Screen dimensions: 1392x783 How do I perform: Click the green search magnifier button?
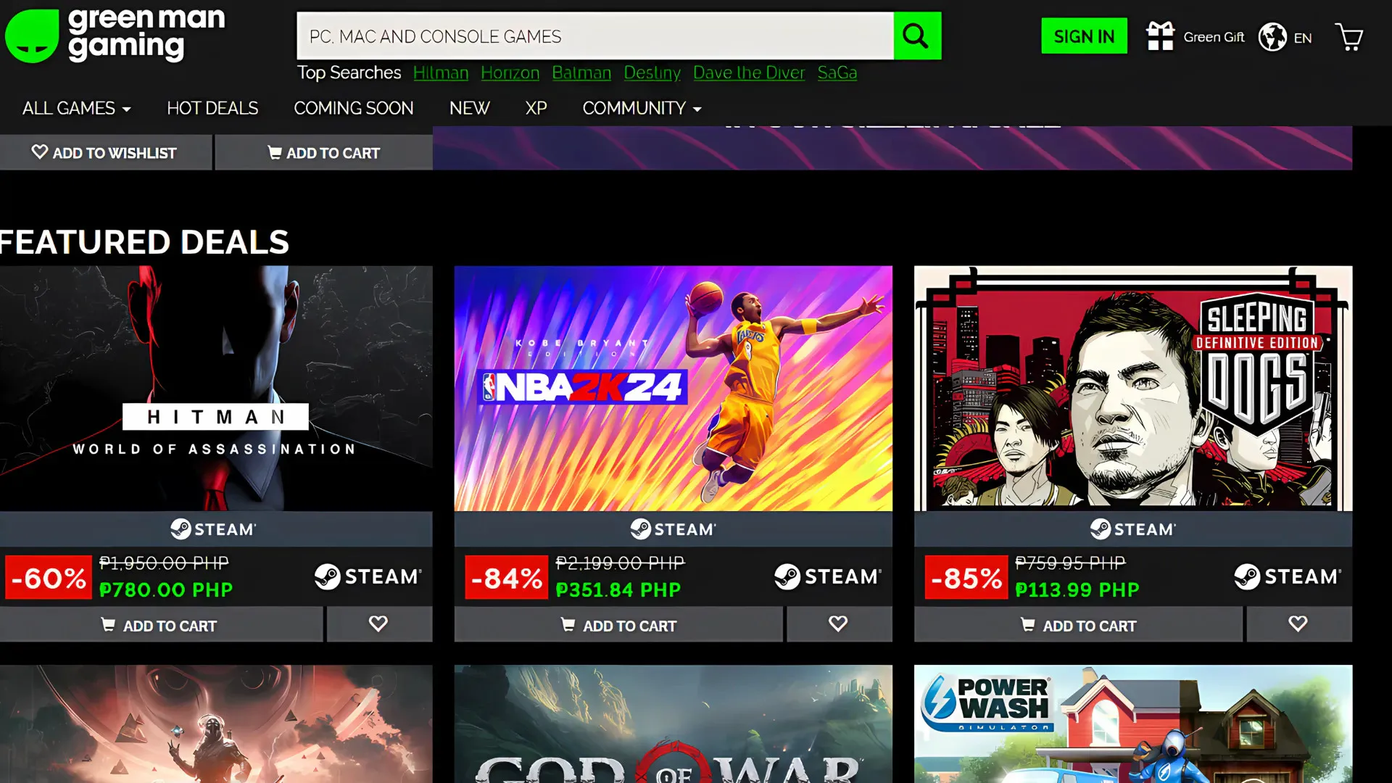(x=917, y=36)
